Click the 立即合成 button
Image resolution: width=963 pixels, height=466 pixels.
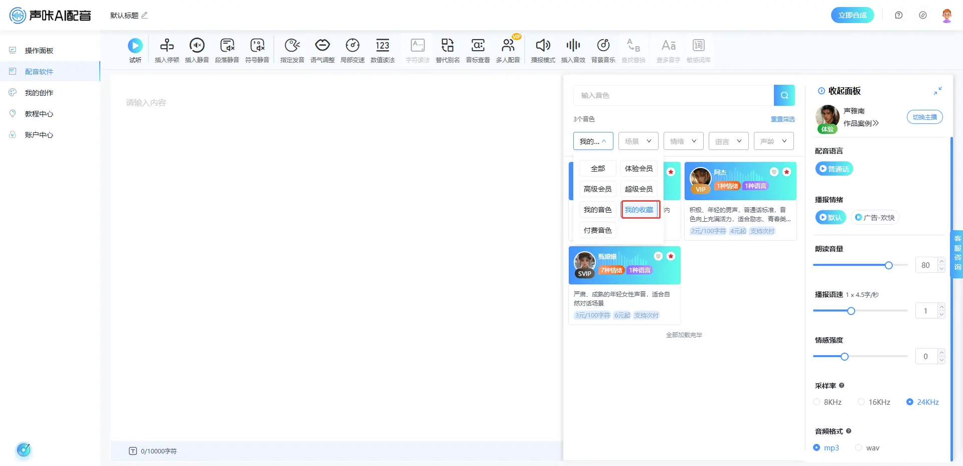tap(852, 15)
